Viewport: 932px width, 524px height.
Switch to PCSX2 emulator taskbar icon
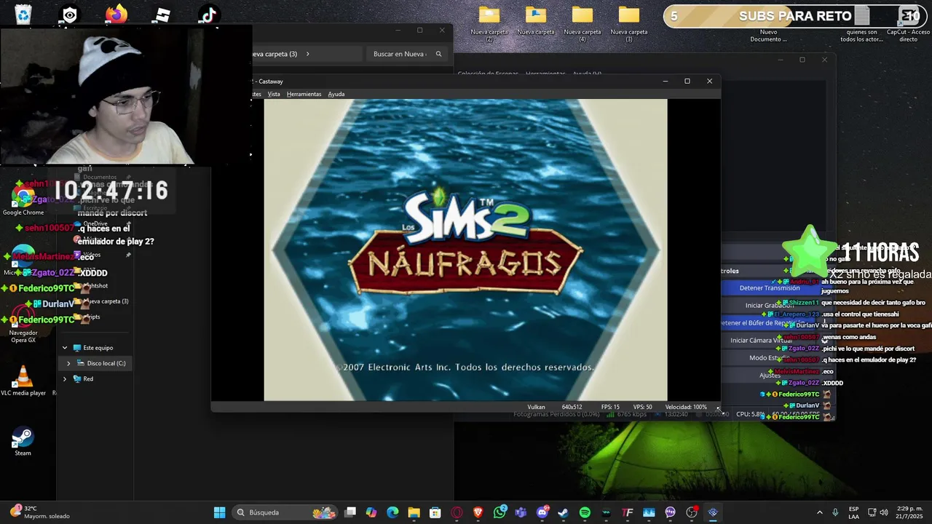coord(713,512)
